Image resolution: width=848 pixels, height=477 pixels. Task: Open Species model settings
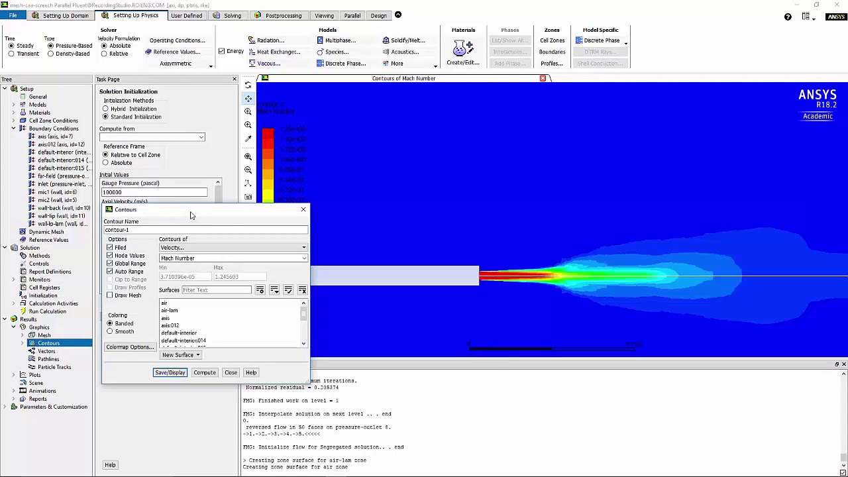pos(333,52)
